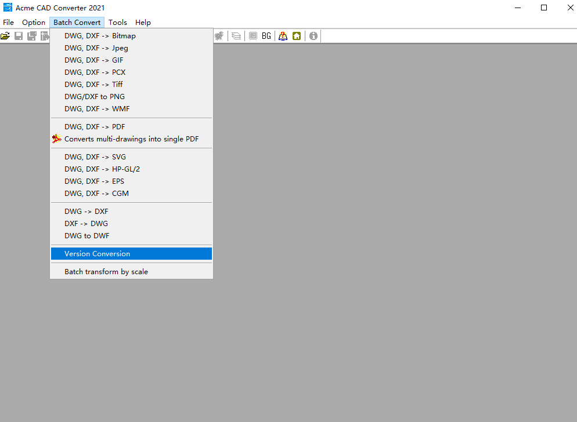Select DWG, DXF -> Tiff
Screen dimensions: 577x422
coord(131,84)
